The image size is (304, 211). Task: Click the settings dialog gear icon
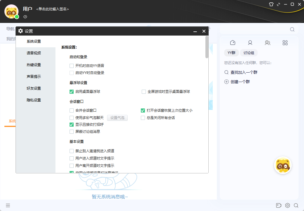pos(21,31)
